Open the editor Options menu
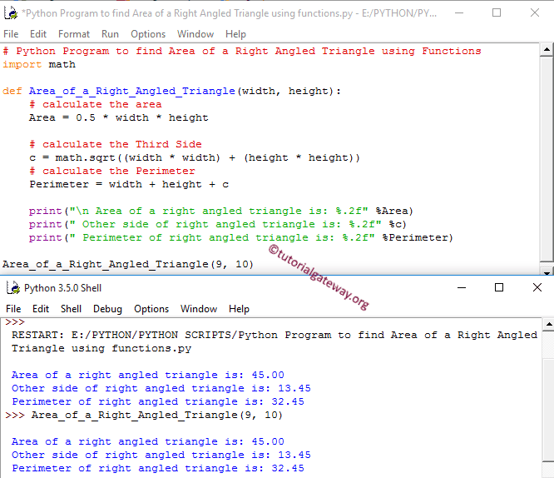554x478 pixels. [148, 34]
